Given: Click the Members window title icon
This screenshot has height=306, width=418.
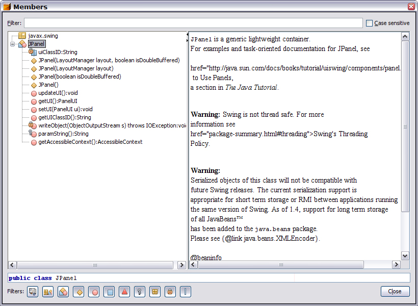Looking at the screenshot, I should [x=7, y=6].
